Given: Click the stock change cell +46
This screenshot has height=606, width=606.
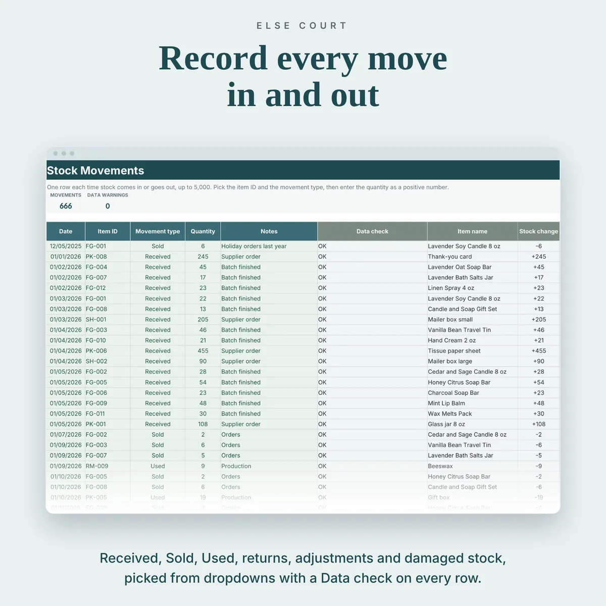Looking at the screenshot, I should pyautogui.click(x=539, y=330).
